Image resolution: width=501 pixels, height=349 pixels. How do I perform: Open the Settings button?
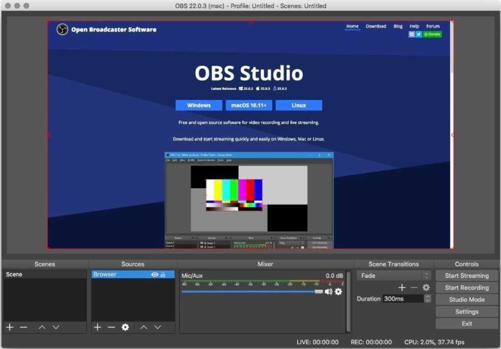pyautogui.click(x=467, y=312)
